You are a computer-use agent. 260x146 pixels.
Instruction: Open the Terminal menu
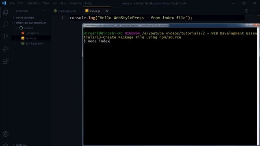(x=76, y=3)
